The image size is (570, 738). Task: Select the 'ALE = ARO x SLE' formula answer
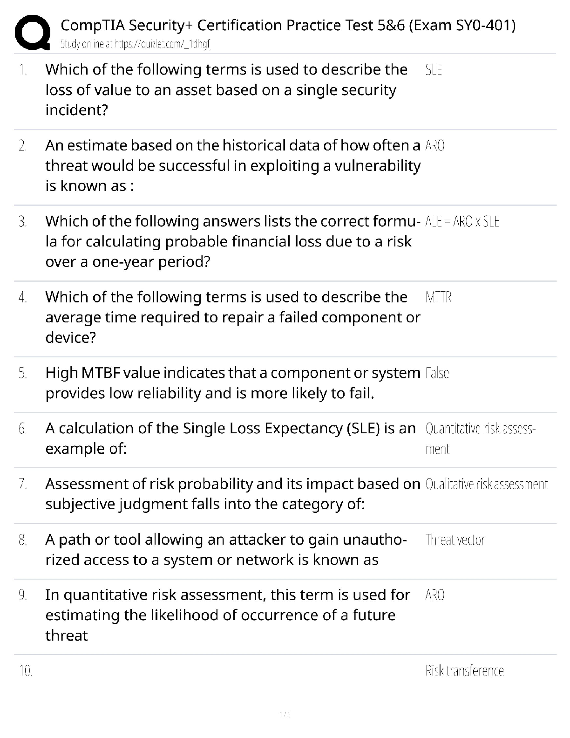(462, 222)
